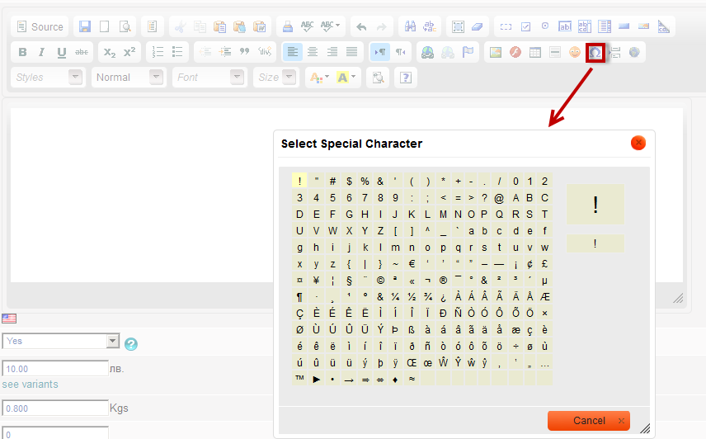The image size is (706, 439).
Task: Cancel the Select Special Character dialog
Action: coord(588,421)
